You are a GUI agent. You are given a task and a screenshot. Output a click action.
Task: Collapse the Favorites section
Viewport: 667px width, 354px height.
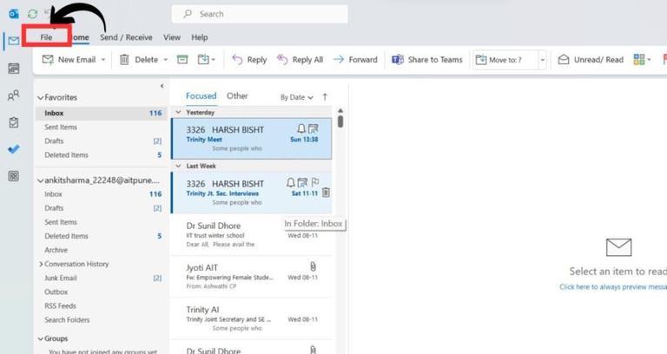pyautogui.click(x=41, y=98)
